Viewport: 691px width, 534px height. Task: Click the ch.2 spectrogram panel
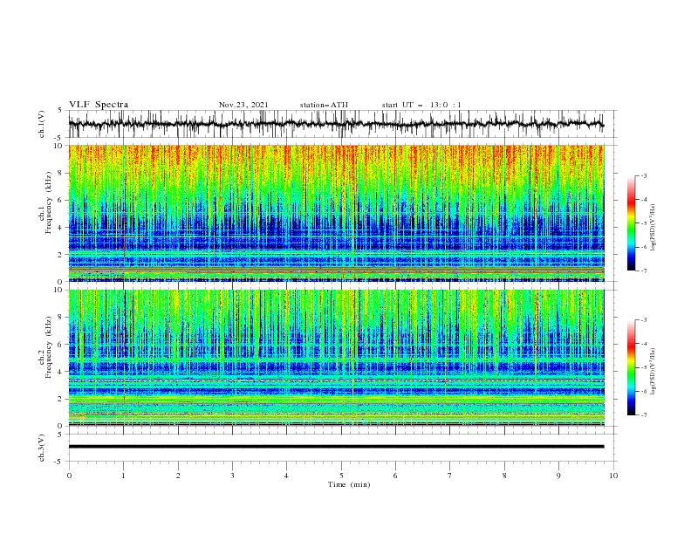tap(336, 358)
